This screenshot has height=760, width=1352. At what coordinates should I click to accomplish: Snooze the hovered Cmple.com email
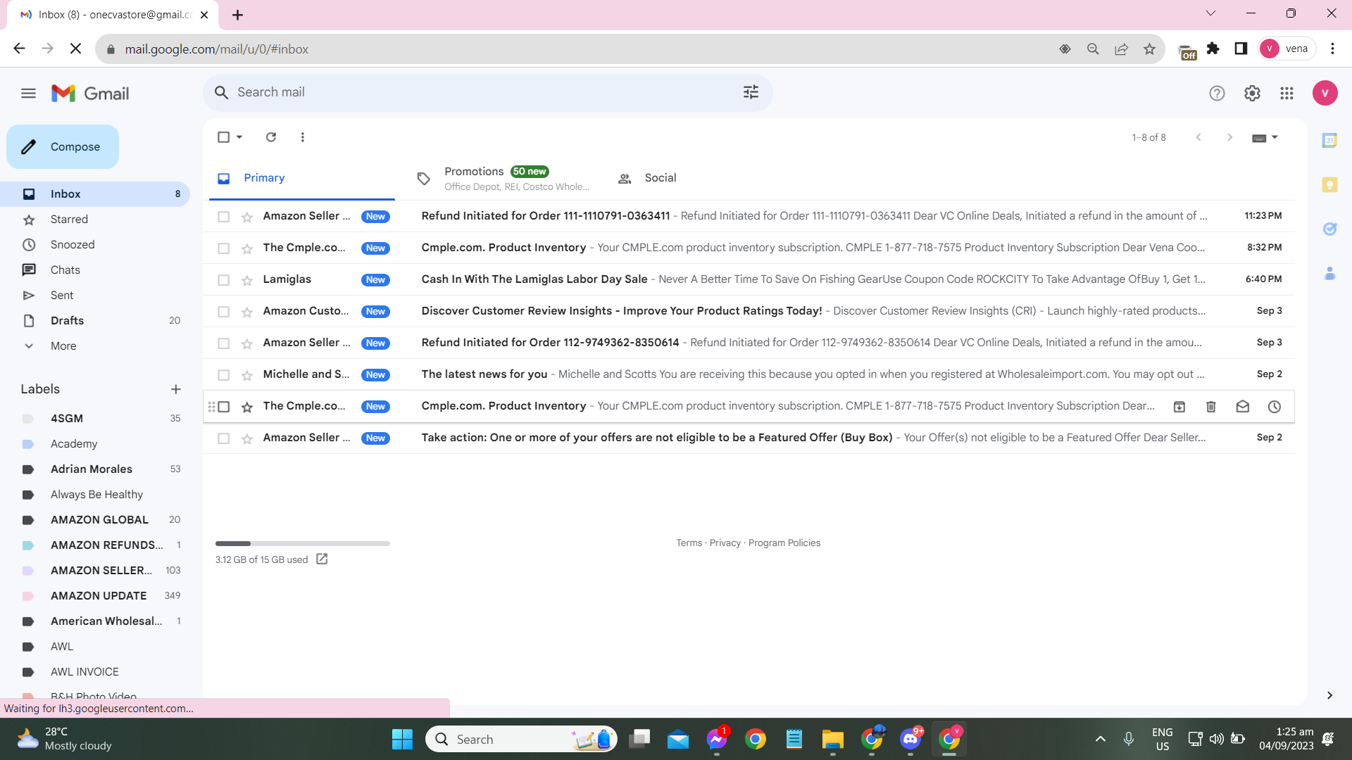click(x=1275, y=407)
